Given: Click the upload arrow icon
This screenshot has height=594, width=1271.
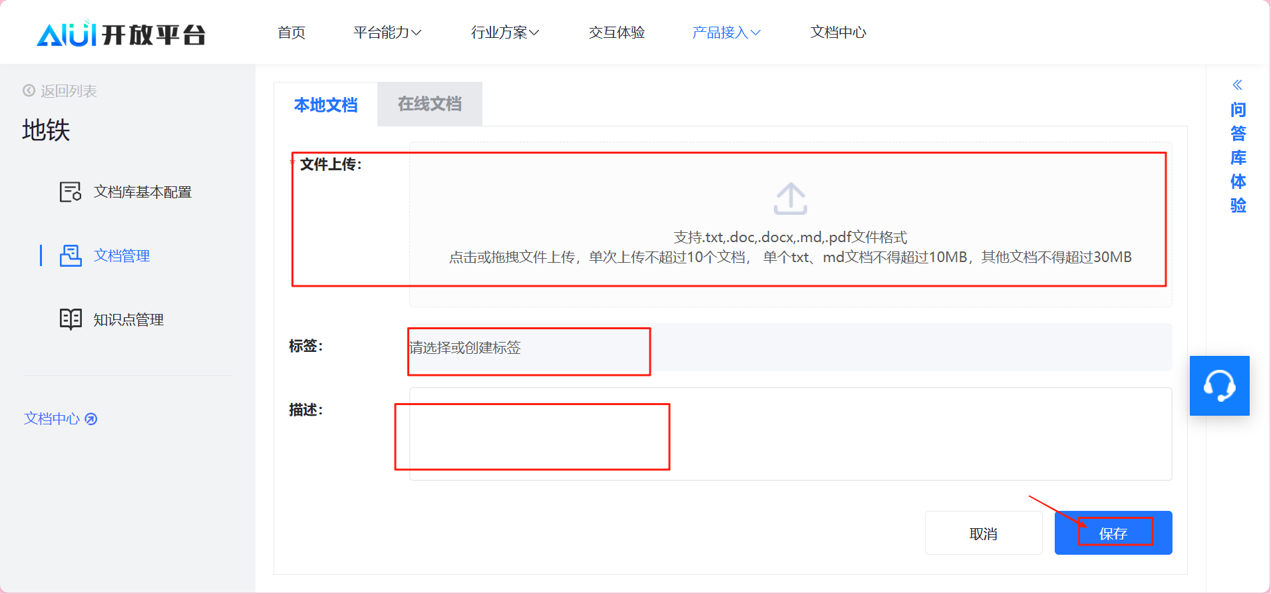Looking at the screenshot, I should click(x=790, y=199).
